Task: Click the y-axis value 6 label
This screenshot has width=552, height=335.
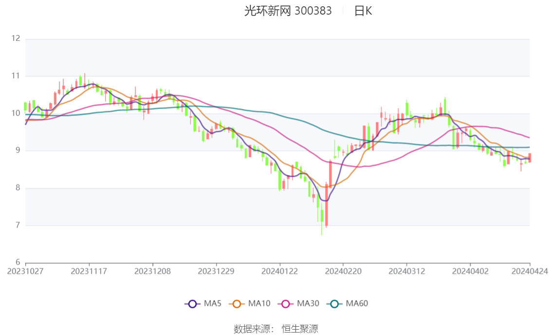Action: pyautogui.click(x=18, y=262)
